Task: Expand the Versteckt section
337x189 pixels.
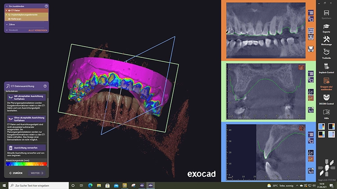Action: (x=7, y=30)
